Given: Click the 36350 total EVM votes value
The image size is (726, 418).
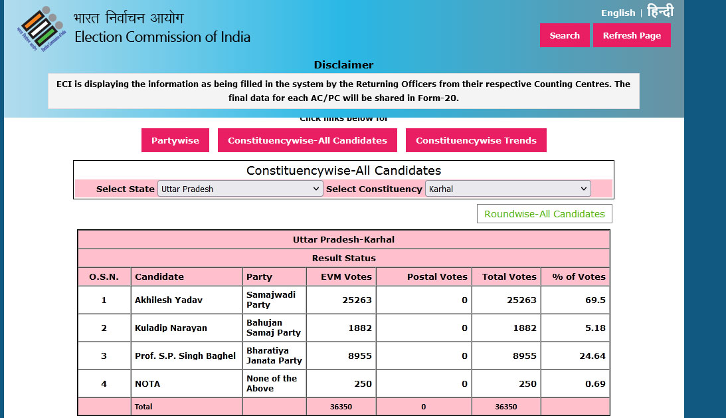Looking at the screenshot, I should (x=341, y=407).
